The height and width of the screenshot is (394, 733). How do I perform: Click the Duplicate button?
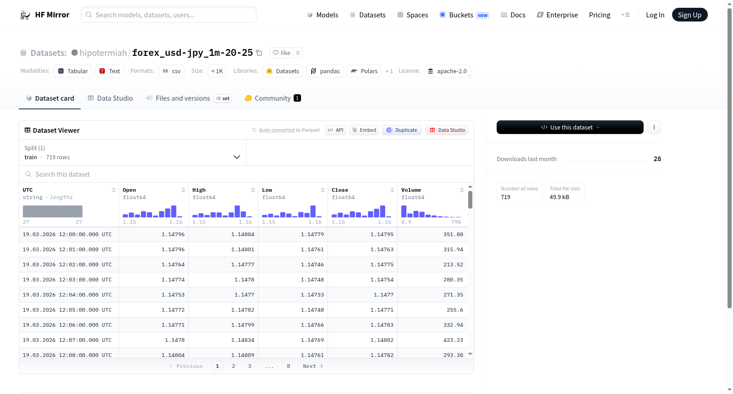402,130
